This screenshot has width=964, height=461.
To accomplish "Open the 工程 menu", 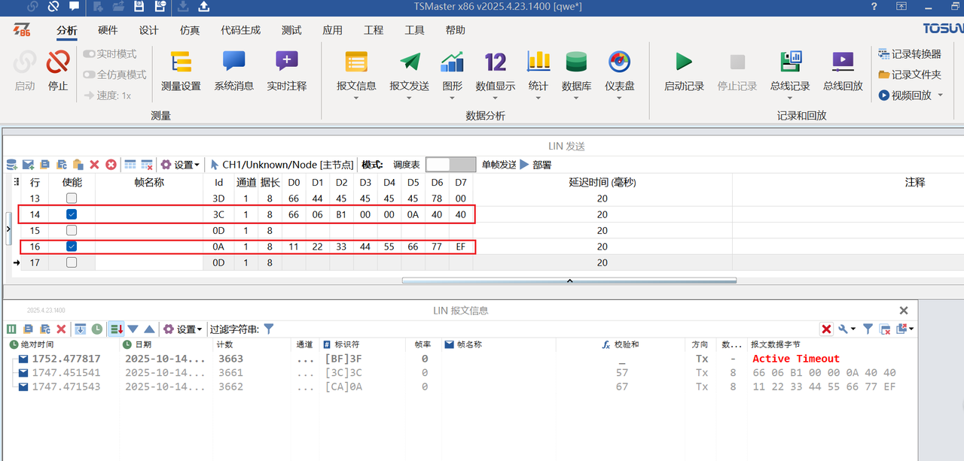I will [373, 30].
